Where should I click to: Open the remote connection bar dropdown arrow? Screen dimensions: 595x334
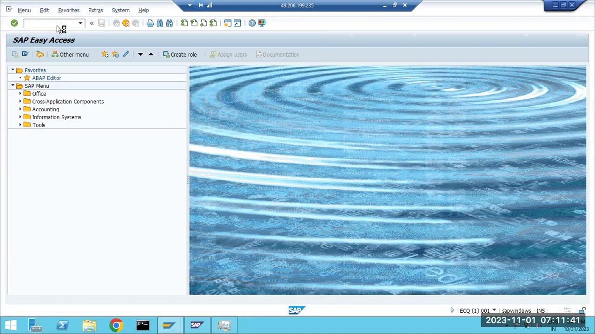click(x=190, y=6)
